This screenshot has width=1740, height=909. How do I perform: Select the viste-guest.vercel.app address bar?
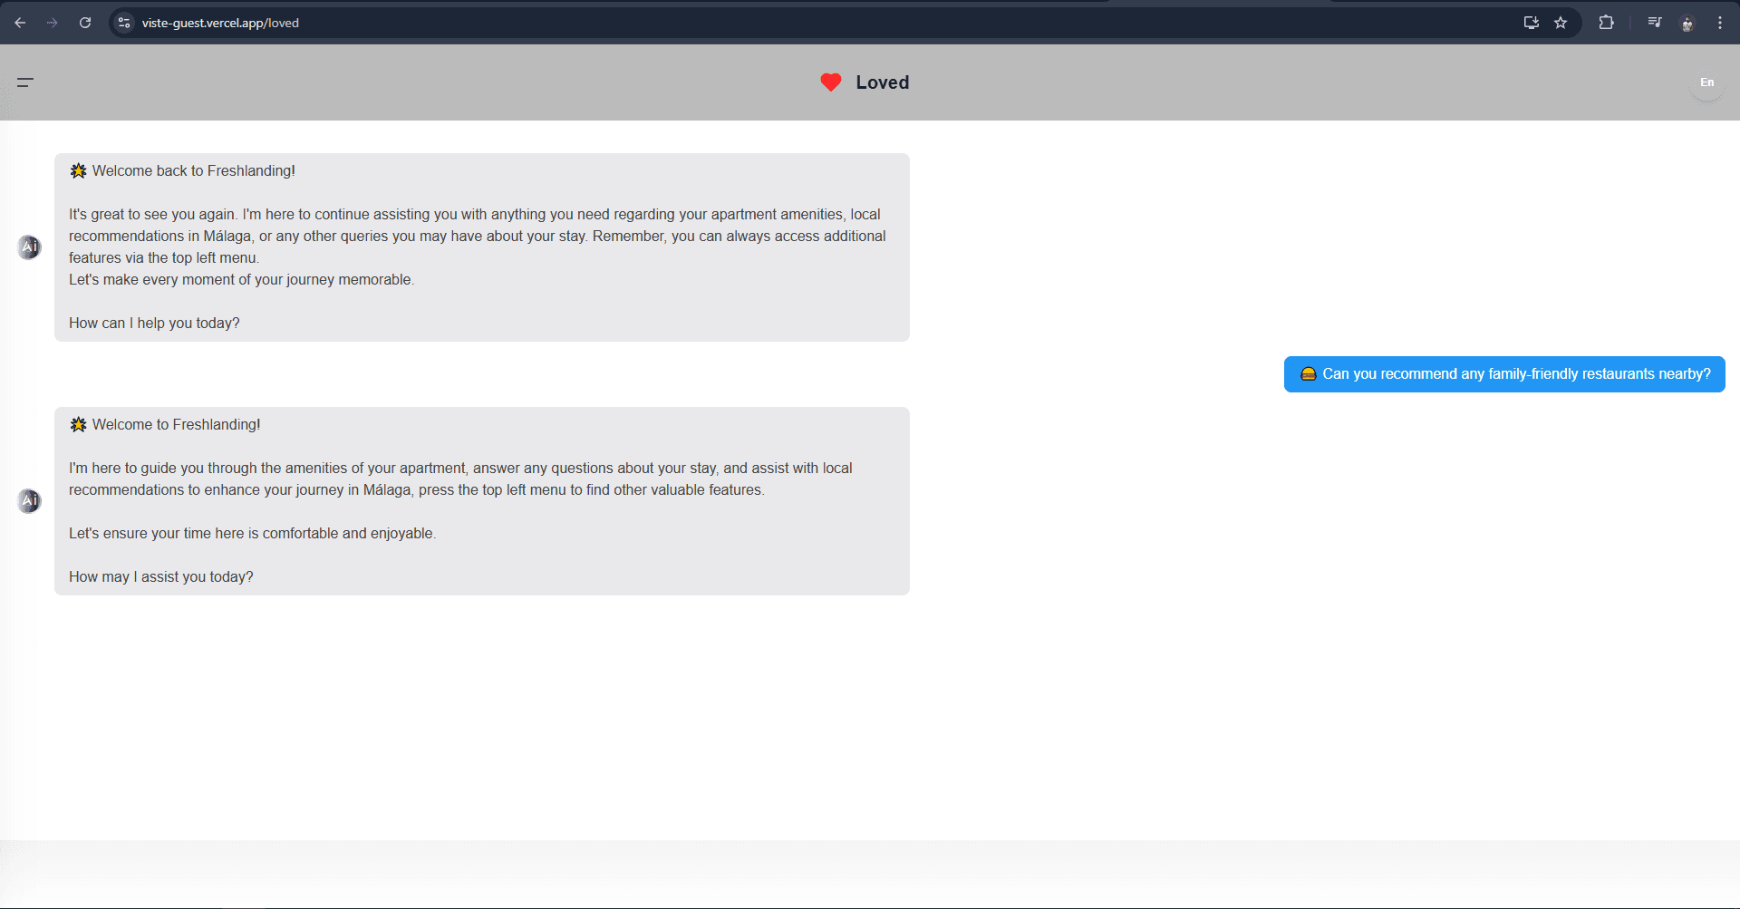pos(220,23)
